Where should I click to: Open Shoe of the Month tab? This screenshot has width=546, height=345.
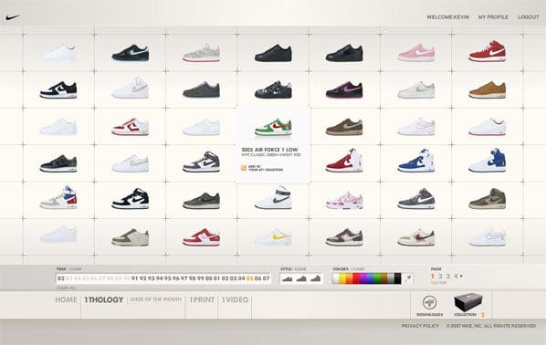155,299
